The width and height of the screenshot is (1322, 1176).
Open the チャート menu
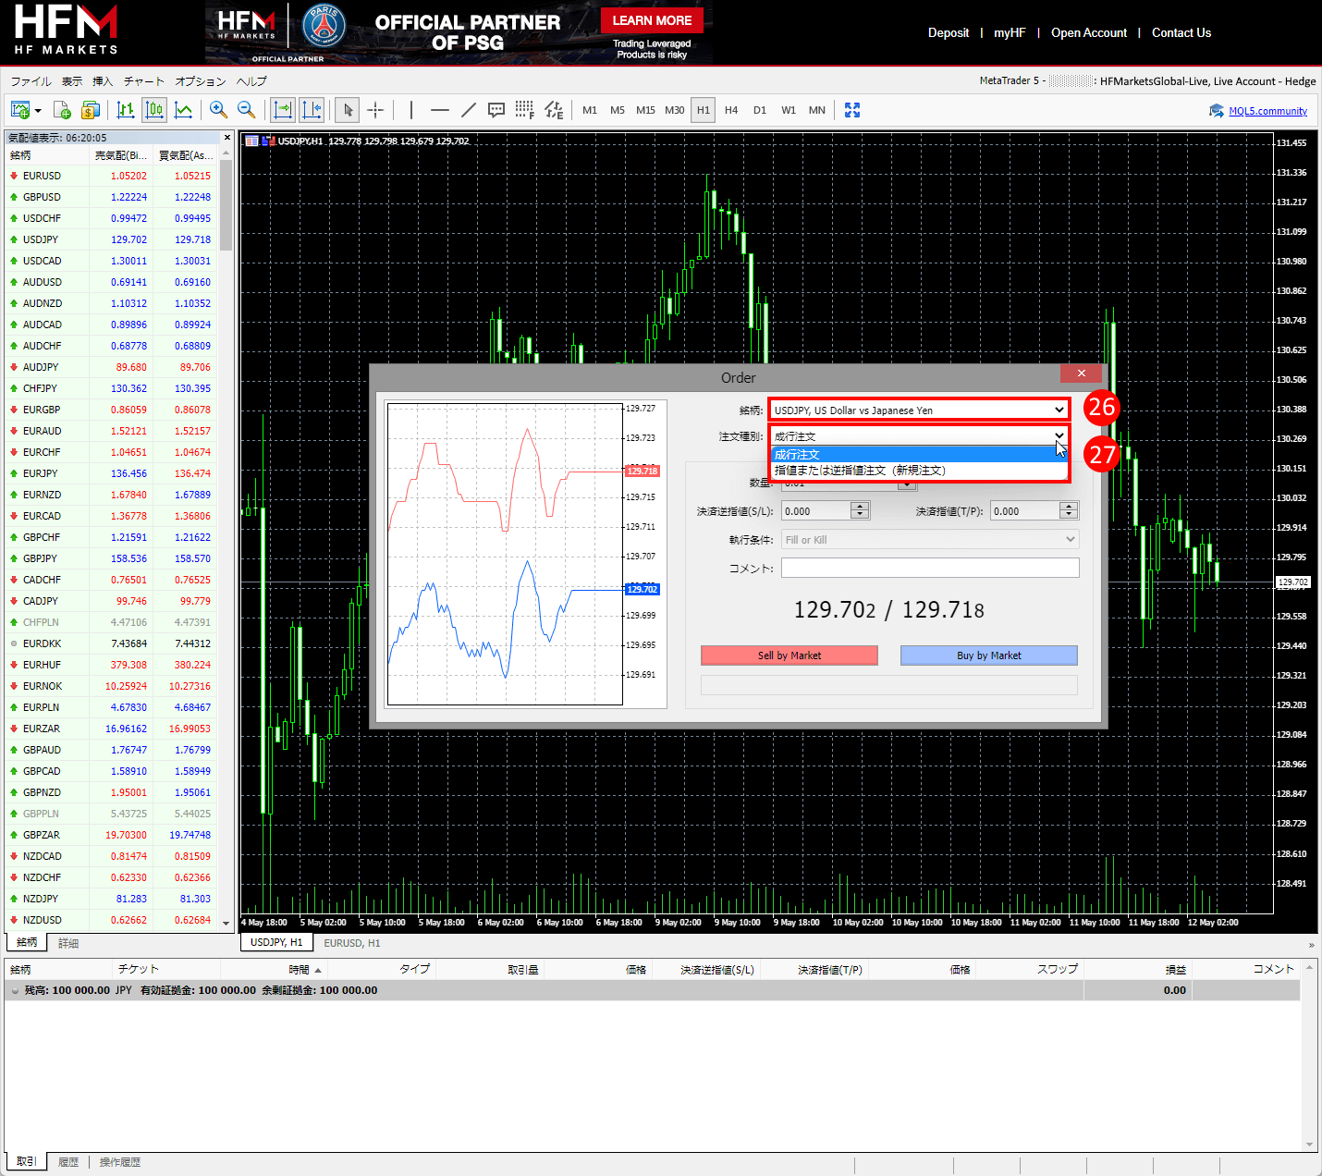143,81
